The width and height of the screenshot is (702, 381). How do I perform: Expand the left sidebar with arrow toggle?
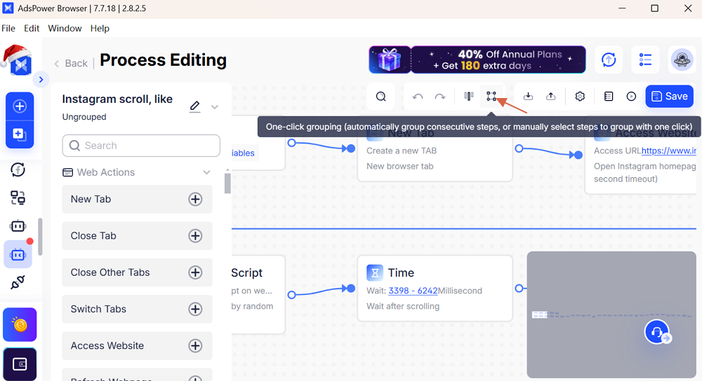(x=41, y=80)
